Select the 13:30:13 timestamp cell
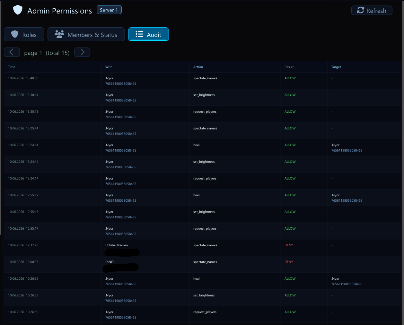Viewport: 404px width, 325px height. [23, 111]
